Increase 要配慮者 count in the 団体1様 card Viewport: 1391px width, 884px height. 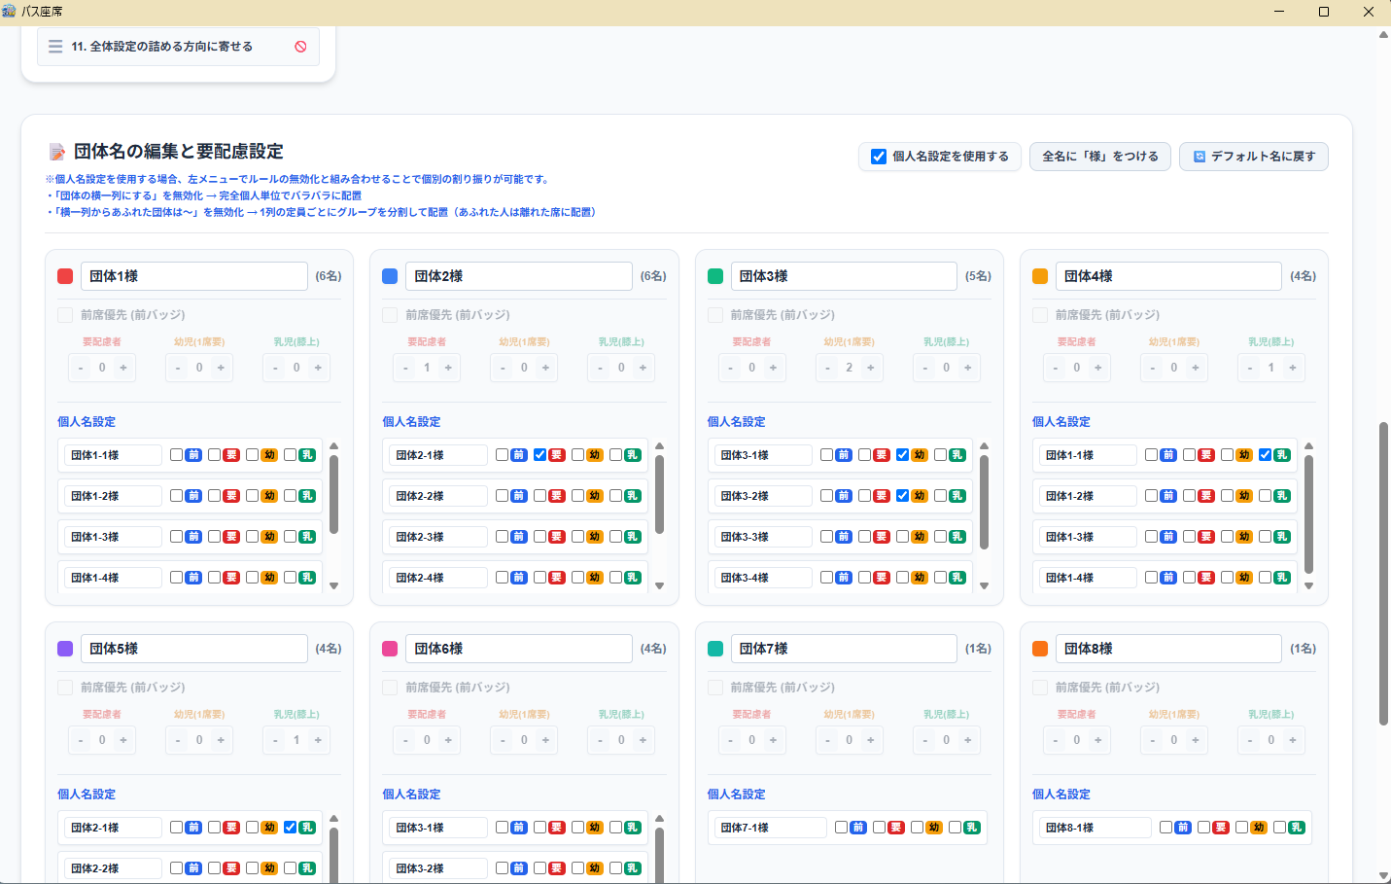(123, 368)
